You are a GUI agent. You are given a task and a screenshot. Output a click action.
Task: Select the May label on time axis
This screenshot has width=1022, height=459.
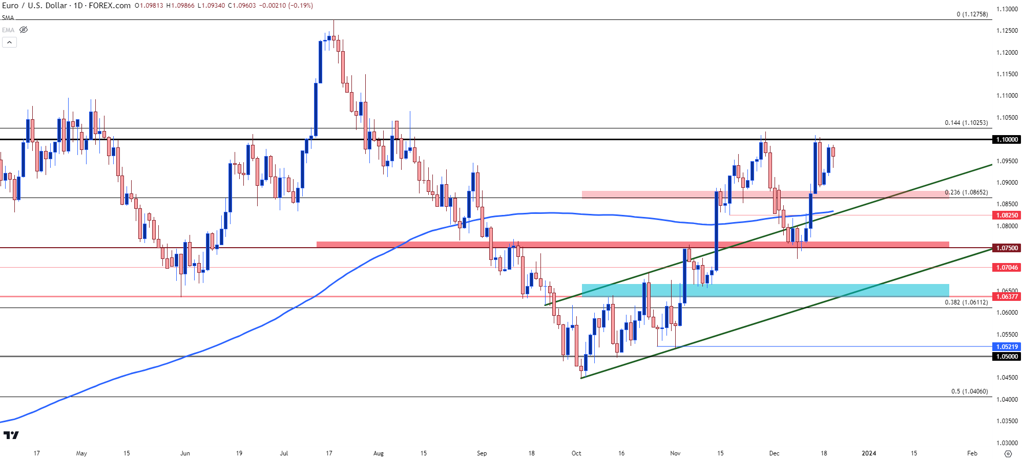pyautogui.click(x=81, y=453)
